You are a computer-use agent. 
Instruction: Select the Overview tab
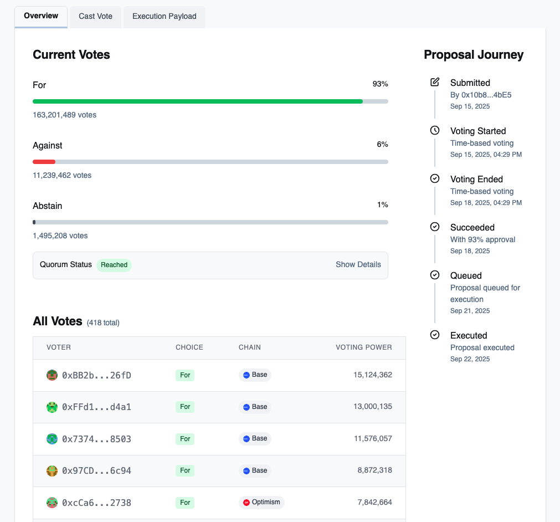[41, 16]
